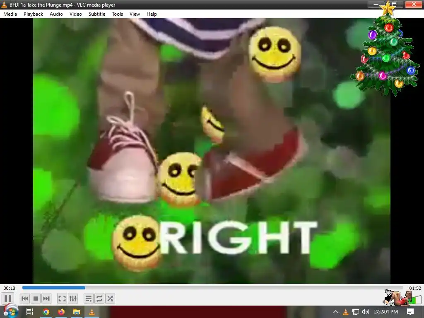Image resolution: width=424 pixels, height=318 pixels.
Task: Minimize the VLC window
Action: pos(376,4)
